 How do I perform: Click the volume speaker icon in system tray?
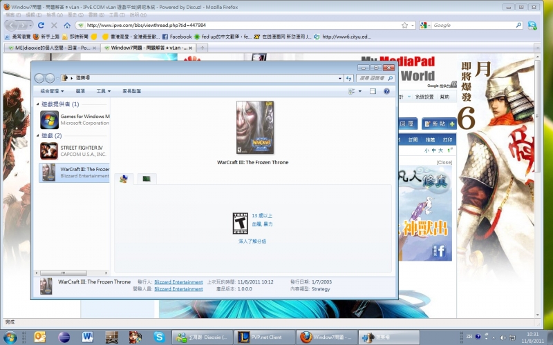(503, 337)
